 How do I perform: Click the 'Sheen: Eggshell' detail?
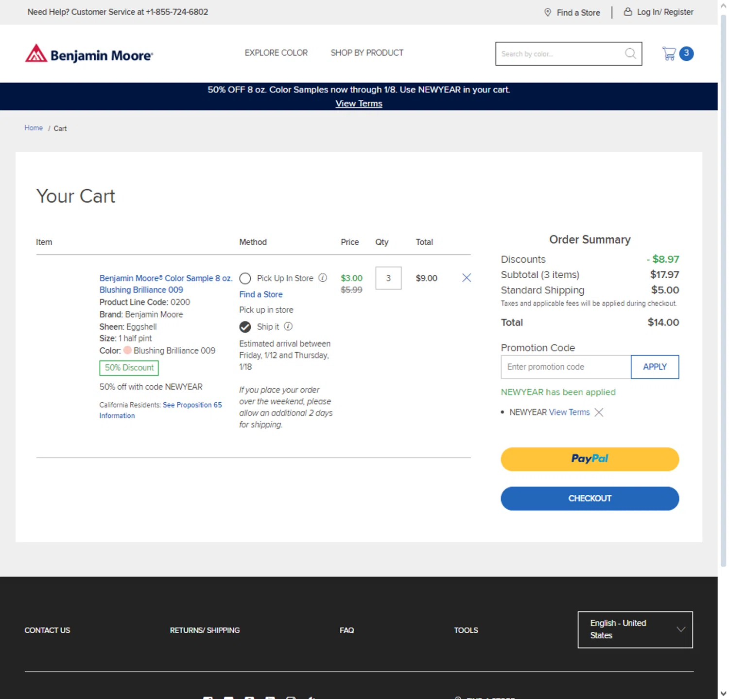pos(128,326)
